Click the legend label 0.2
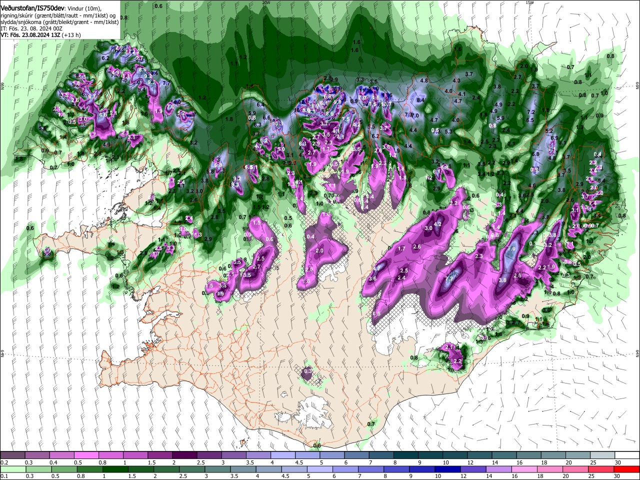Viewport: 640px width, 480px height. [x=4, y=462]
